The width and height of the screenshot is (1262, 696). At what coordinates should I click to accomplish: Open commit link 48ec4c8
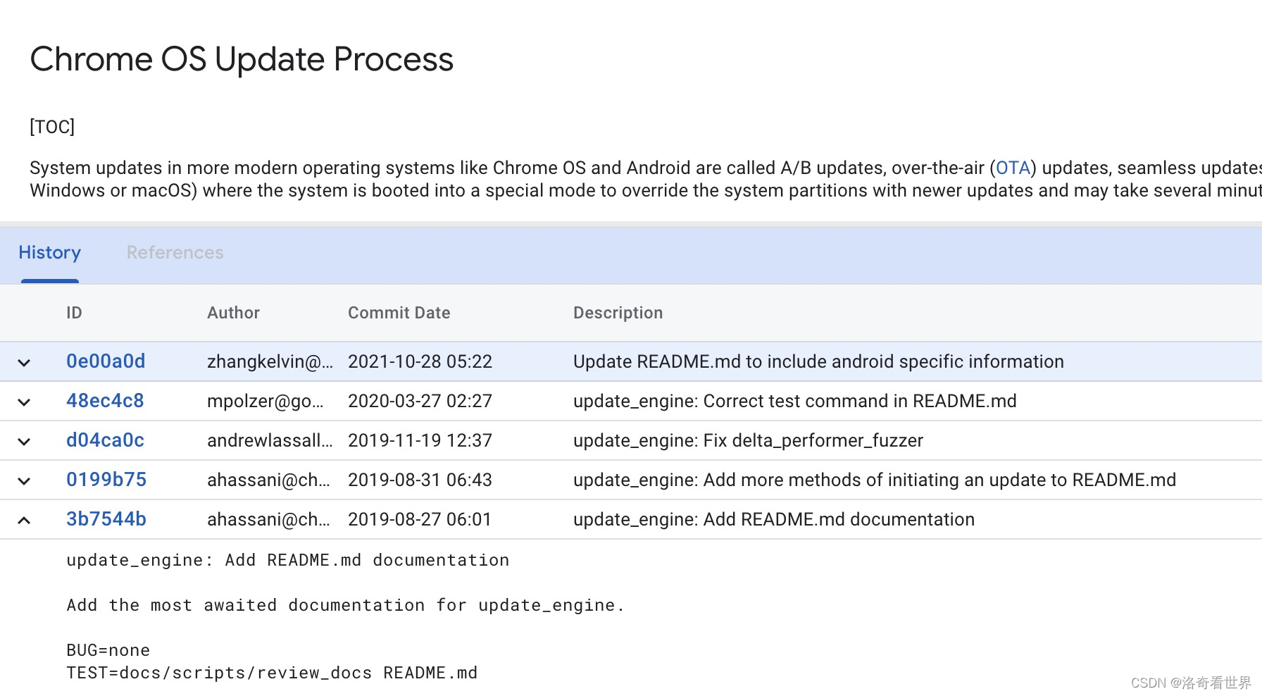click(105, 401)
